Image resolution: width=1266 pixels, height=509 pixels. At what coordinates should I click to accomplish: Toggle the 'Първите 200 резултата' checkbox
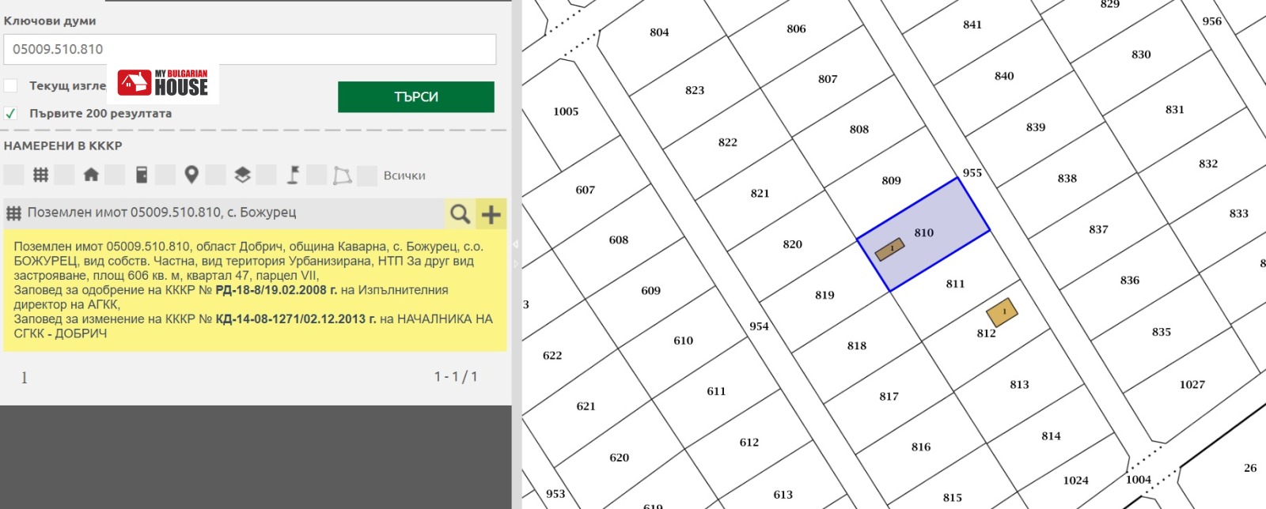(11, 113)
